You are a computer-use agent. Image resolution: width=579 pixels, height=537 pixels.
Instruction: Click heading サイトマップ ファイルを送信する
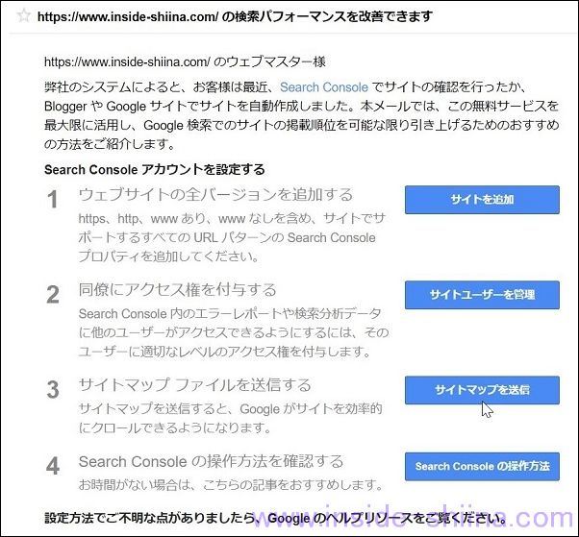click(x=195, y=385)
